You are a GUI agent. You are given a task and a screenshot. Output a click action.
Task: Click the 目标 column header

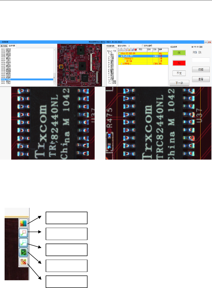150,50
